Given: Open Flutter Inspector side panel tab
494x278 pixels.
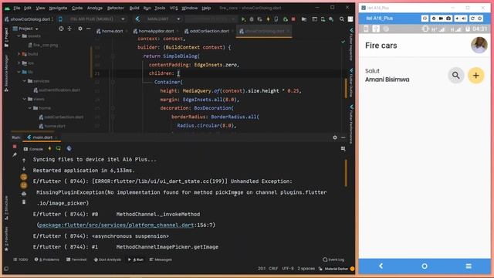Looking at the screenshot, I should (351, 44).
